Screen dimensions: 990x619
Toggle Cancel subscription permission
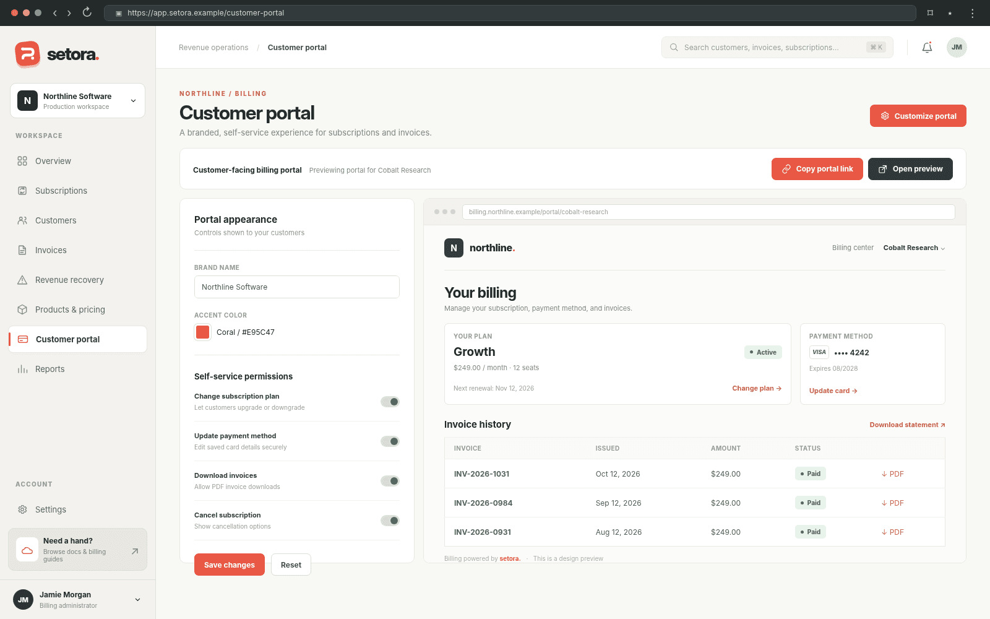click(390, 521)
